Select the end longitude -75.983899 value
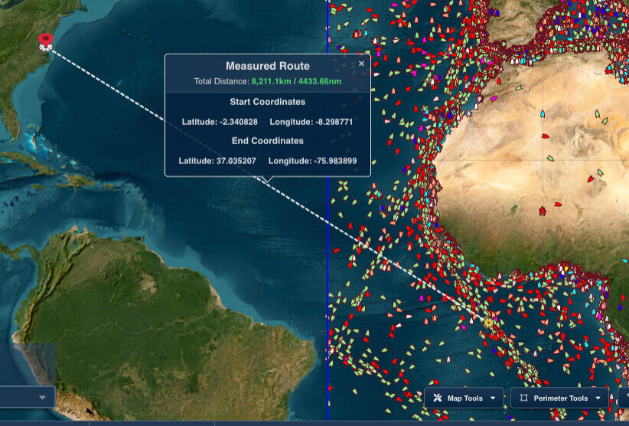Viewport: 629px width, 426px height. [328, 161]
